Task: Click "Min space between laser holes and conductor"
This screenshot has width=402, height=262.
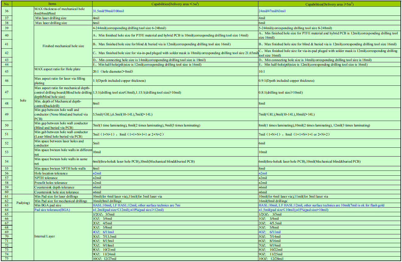Action: 63,143
